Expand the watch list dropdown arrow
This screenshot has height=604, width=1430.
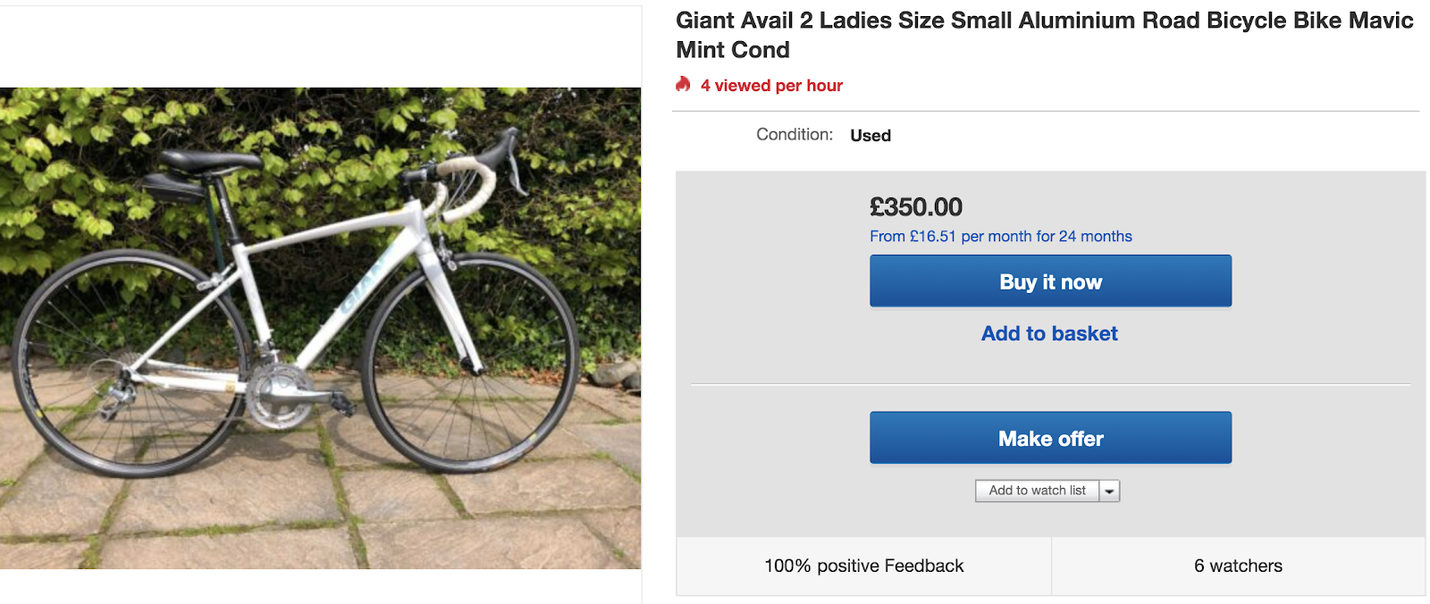(x=1109, y=491)
